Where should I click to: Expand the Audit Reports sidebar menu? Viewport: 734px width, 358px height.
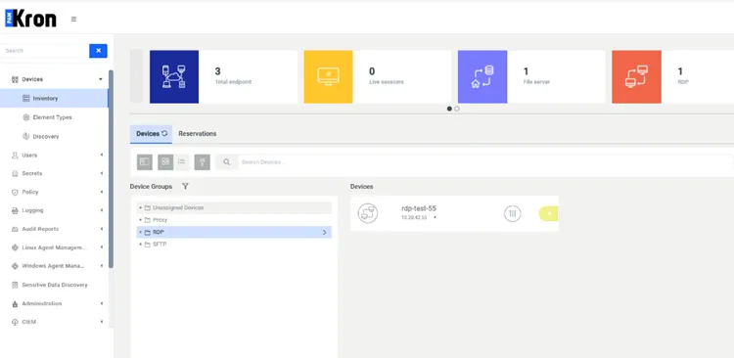coord(54,229)
